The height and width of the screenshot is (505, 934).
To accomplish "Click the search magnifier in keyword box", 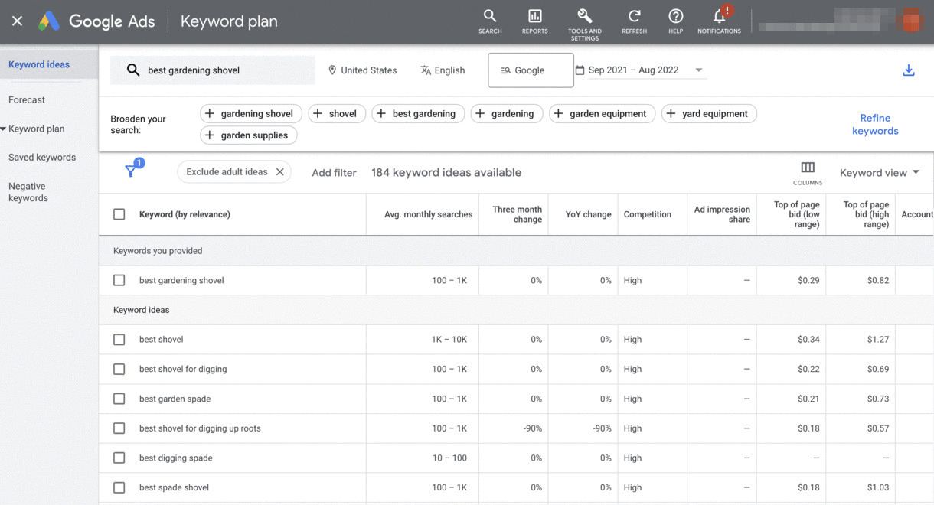I will coord(133,70).
